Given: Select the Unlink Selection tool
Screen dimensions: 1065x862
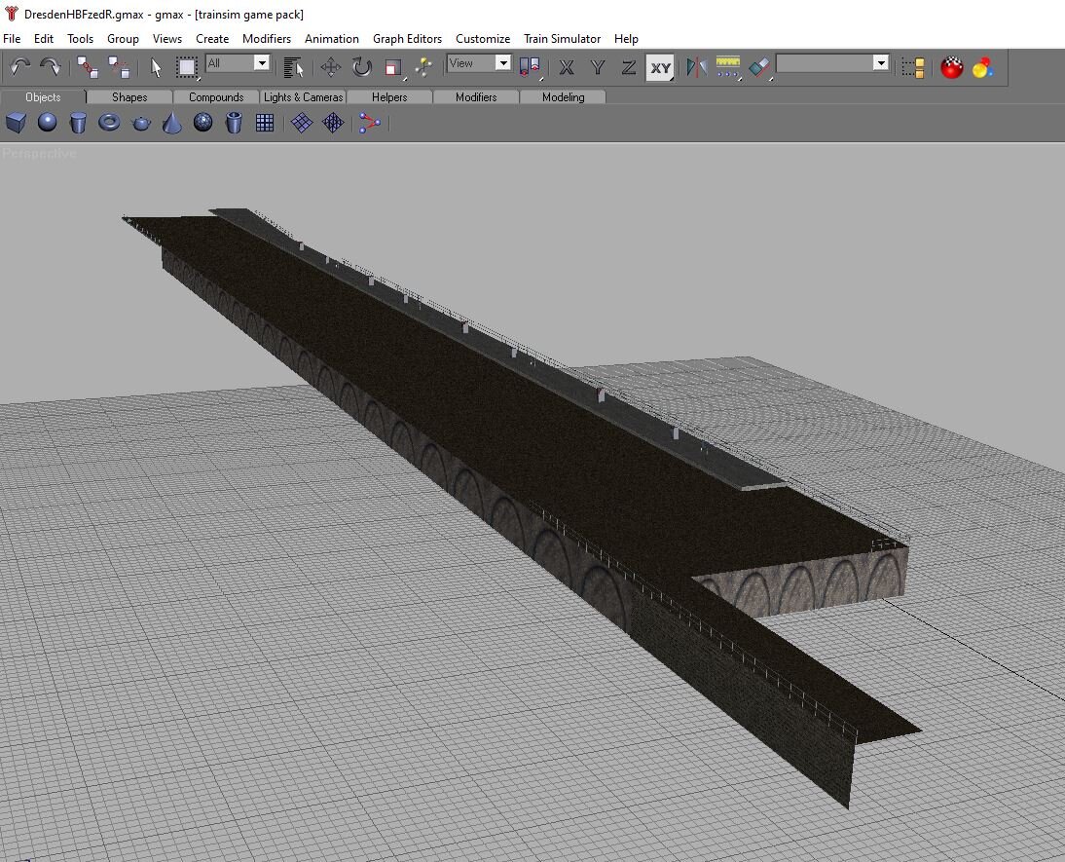Looking at the screenshot, I should 120,67.
